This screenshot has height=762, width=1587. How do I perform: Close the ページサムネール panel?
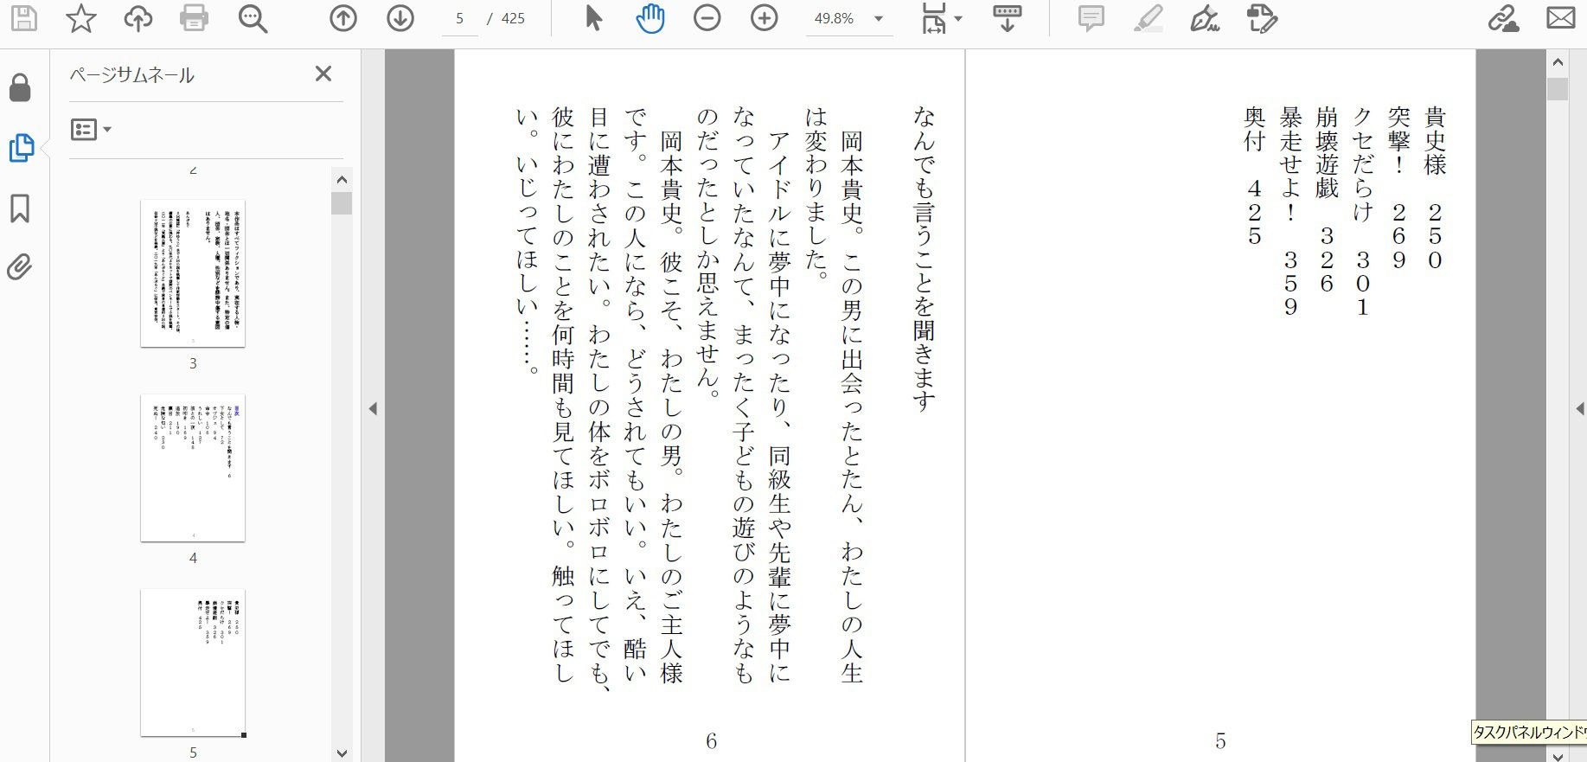pos(323,74)
